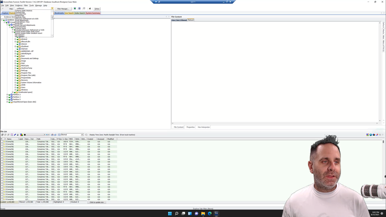
Task: Click the Filter Manager button
Action: tap(63, 9)
